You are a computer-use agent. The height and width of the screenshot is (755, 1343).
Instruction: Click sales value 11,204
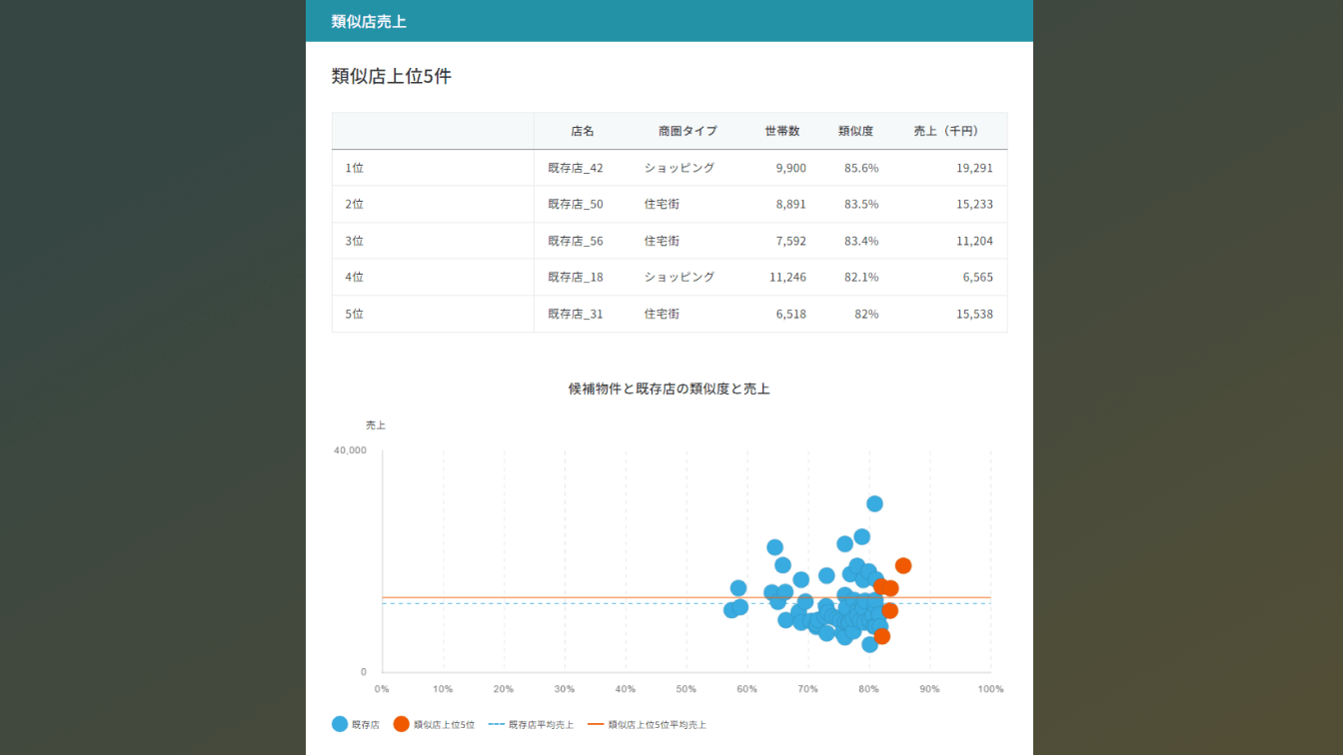pyautogui.click(x=974, y=241)
